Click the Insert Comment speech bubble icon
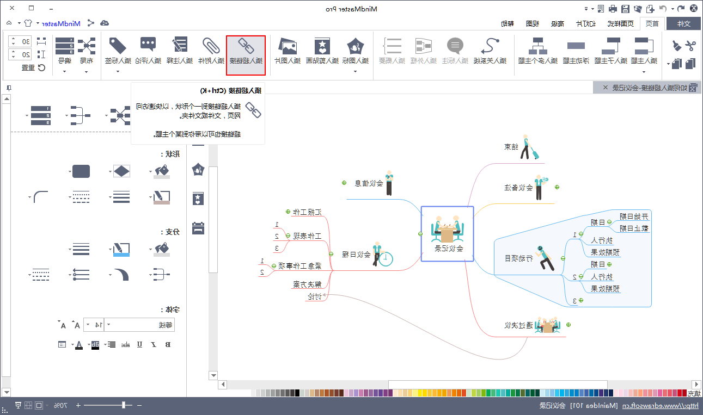Screen dimensions: 703x415 pos(148,46)
